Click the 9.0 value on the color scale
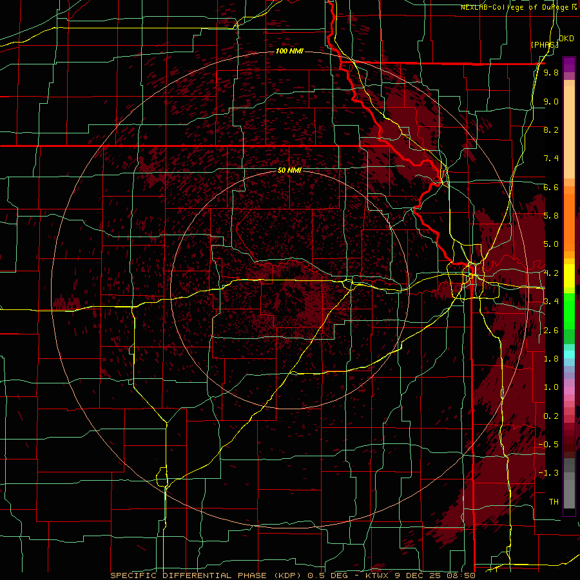The width and height of the screenshot is (580, 580). pyautogui.click(x=551, y=102)
